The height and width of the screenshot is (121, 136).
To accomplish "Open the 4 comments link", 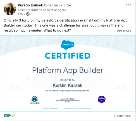I will 123,116.
